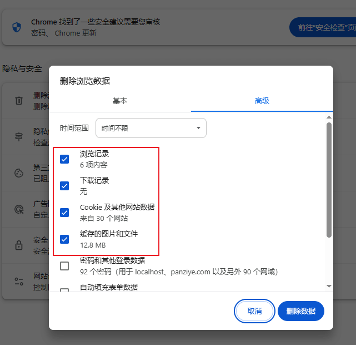Click the 密码和其他登录数据 label
The height and width of the screenshot is (345, 356).
pyautogui.click(x=112, y=260)
